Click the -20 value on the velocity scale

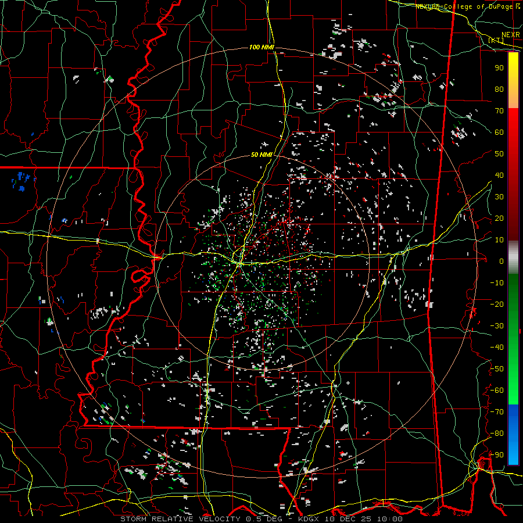coord(497,304)
